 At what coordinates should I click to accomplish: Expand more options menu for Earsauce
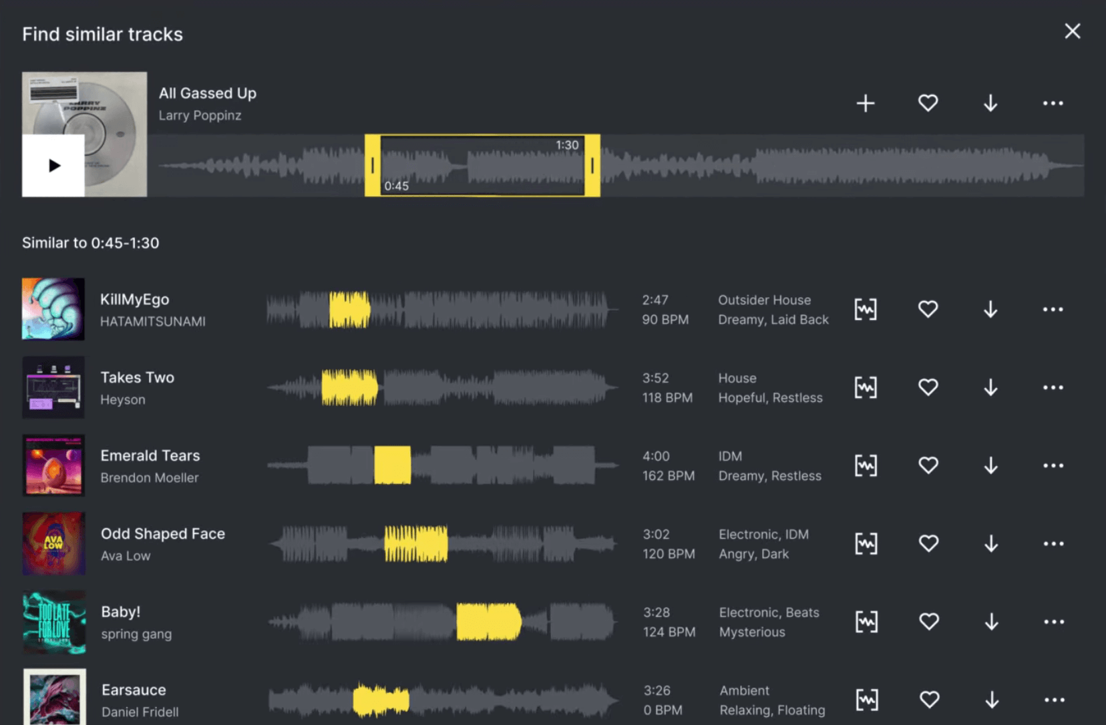click(1054, 700)
